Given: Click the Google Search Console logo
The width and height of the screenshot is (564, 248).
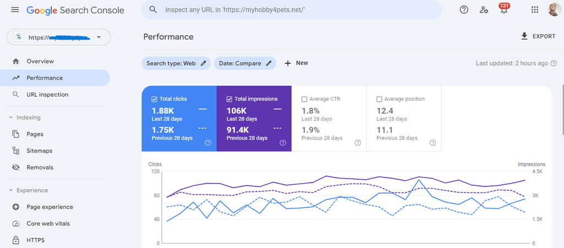Looking at the screenshot, I should (x=75, y=10).
